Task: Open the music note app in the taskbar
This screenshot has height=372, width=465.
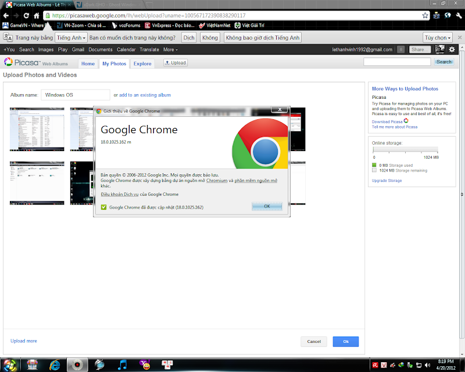Action: (x=122, y=364)
